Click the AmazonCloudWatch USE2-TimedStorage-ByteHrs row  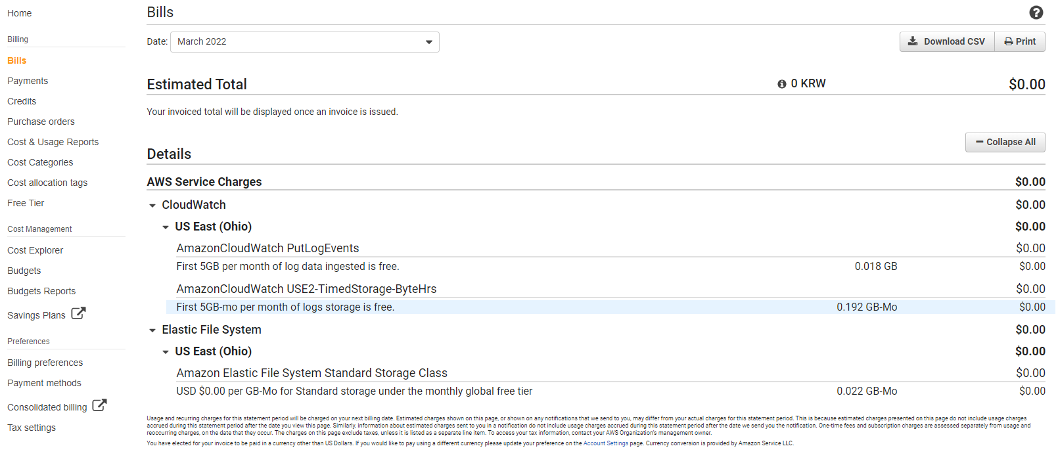610,289
